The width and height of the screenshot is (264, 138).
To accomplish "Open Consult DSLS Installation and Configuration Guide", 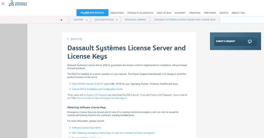I will pos(97,89).
